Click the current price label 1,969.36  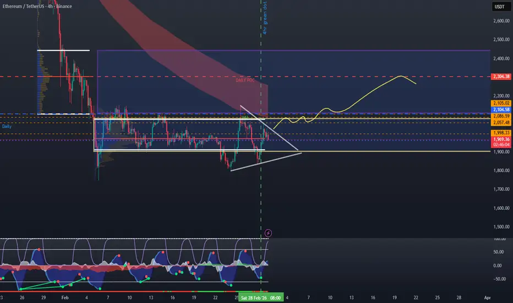pos(501,139)
